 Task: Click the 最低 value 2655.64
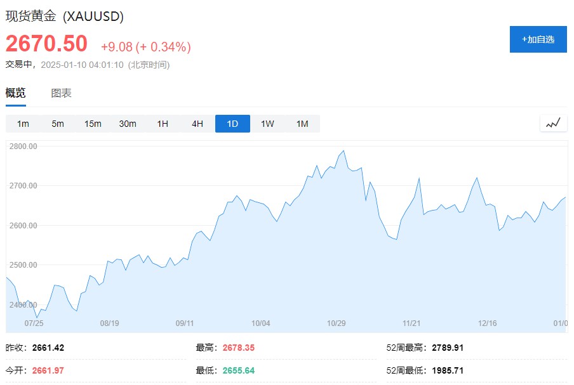239,370
